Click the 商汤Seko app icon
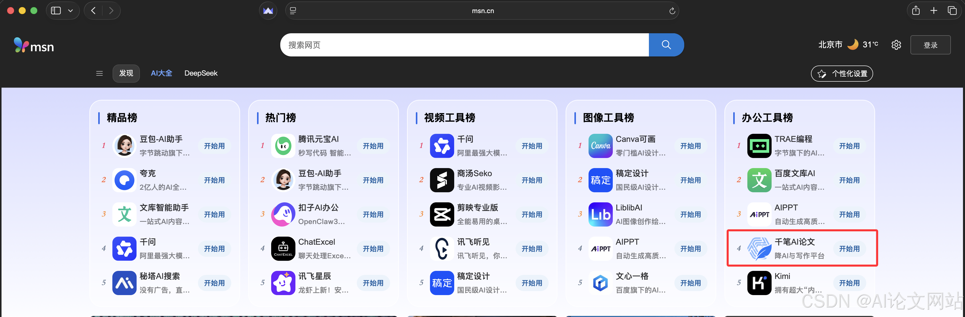Image resolution: width=965 pixels, height=317 pixels. [442, 180]
